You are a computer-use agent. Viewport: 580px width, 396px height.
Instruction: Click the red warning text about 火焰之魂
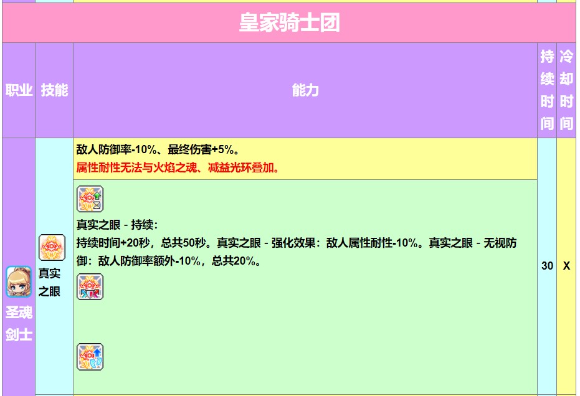click(178, 167)
